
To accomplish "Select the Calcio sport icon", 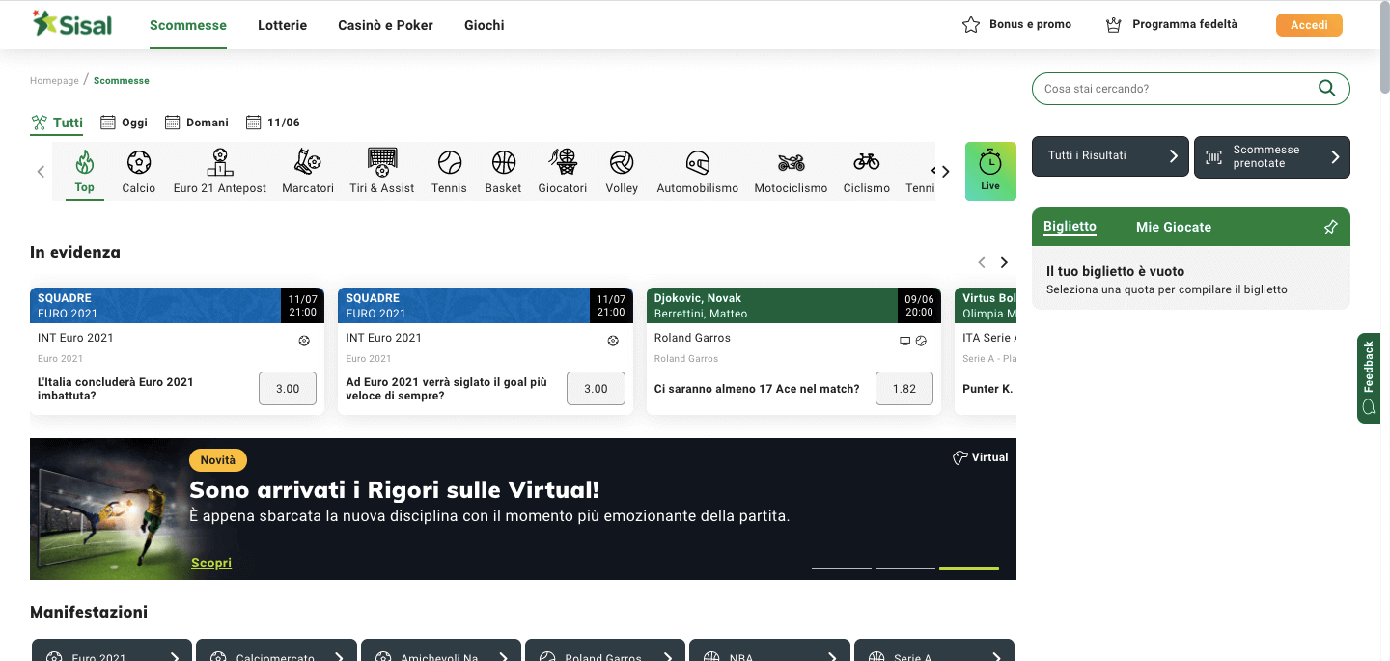I will (x=139, y=172).
